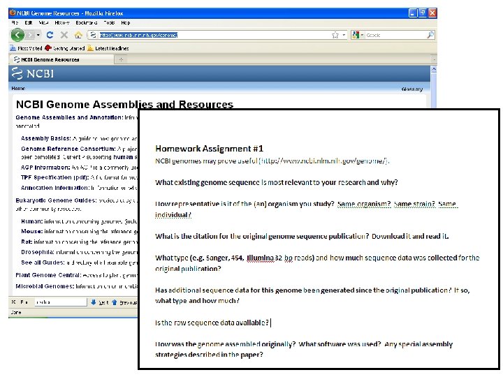
Task: Open the Genome Reference Consortium link
Action: click(x=68, y=149)
